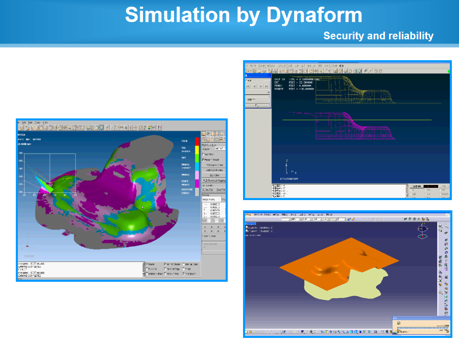
Task: Open the Help menu in the FLD window
Action: click(45, 123)
